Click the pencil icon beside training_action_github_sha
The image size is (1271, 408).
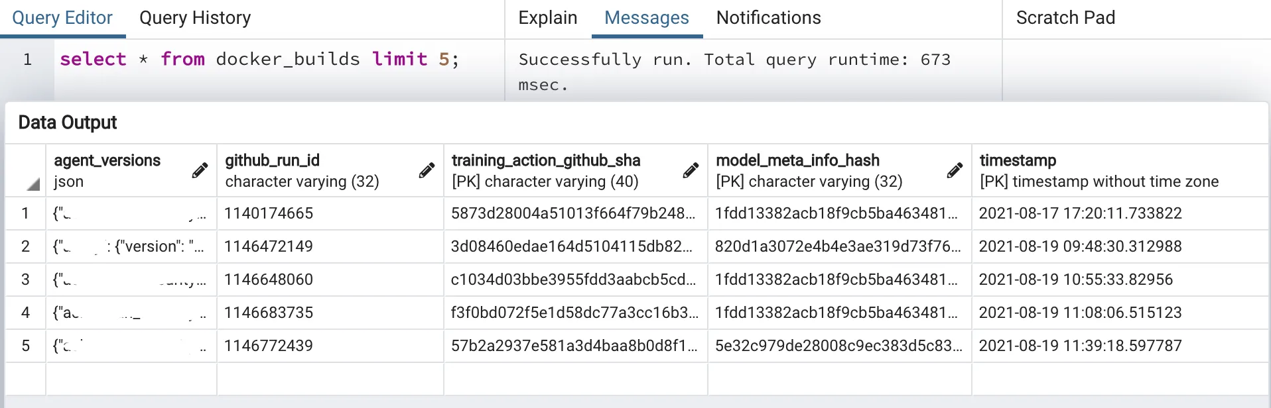click(x=690, y=171)
